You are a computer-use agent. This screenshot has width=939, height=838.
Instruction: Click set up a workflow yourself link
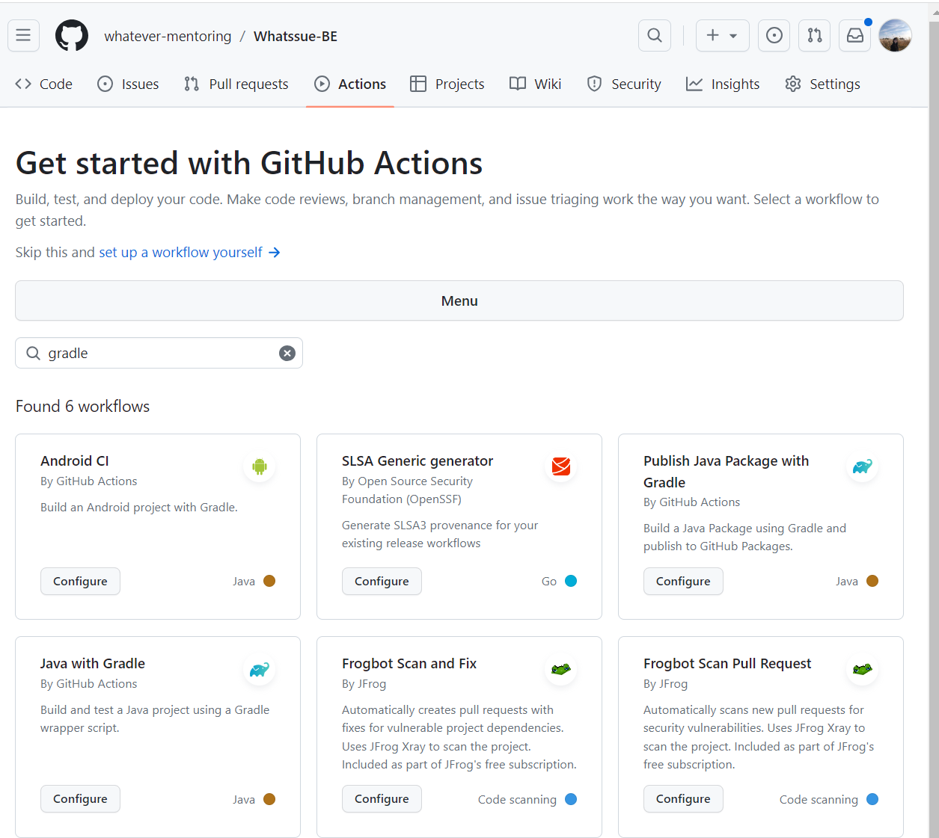[189, 252]
